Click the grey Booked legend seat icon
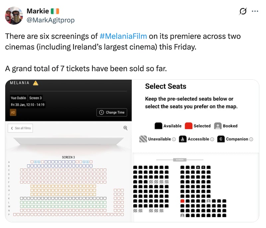Image resolution: width=266 pixels, height=228 pixels. (x=218, y=126)
